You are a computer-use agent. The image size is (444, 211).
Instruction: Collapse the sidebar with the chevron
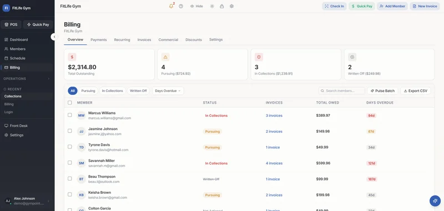(x=54, y=37)
